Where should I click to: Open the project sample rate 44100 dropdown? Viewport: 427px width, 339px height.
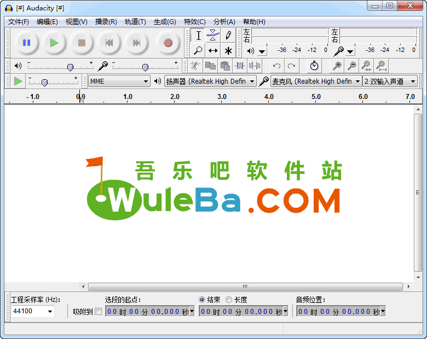click(x=50, y=312)
